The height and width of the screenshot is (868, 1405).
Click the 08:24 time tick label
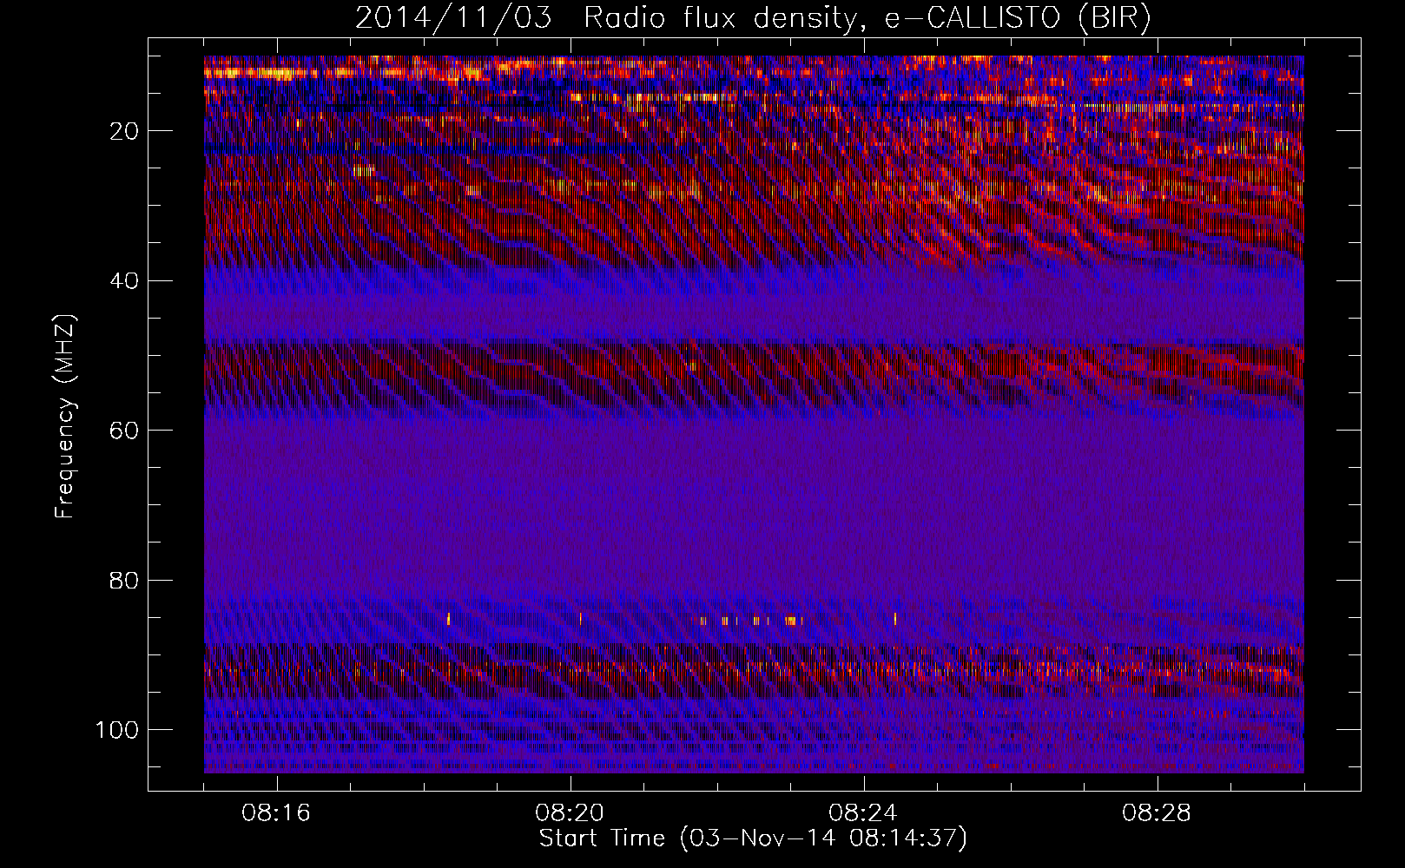[x=863, y=813]
